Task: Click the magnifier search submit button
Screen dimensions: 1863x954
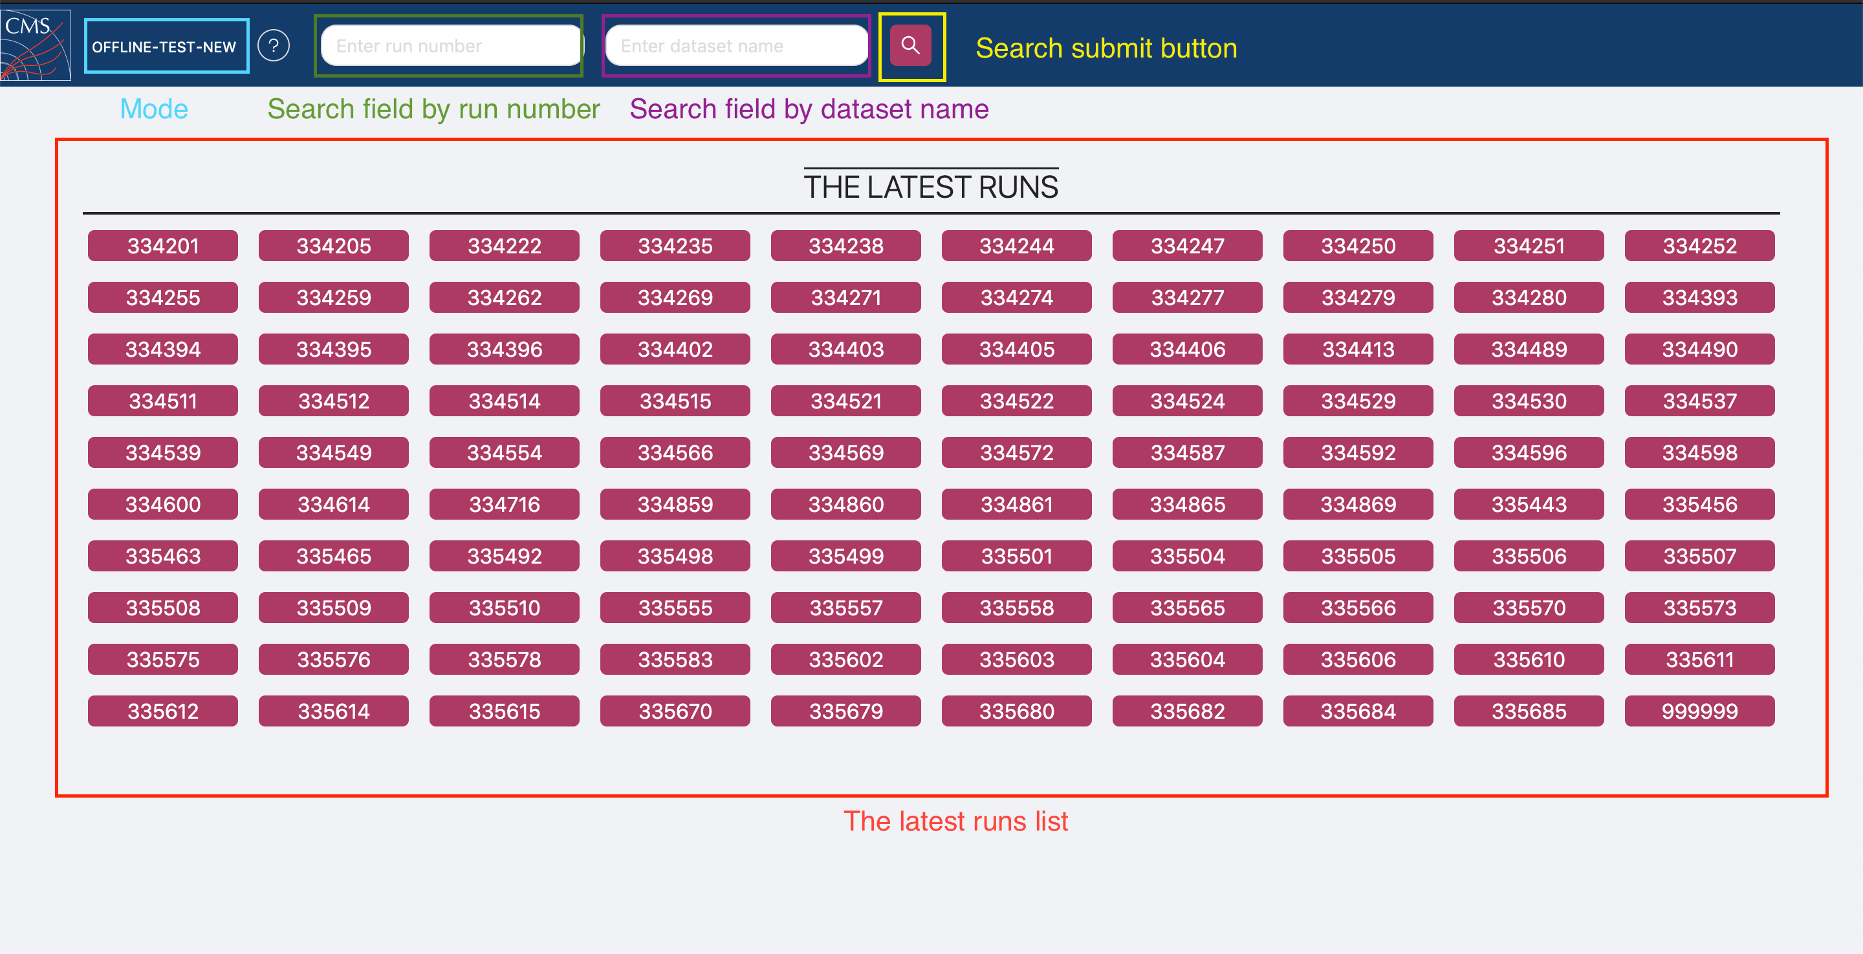Action: [910, 47]
